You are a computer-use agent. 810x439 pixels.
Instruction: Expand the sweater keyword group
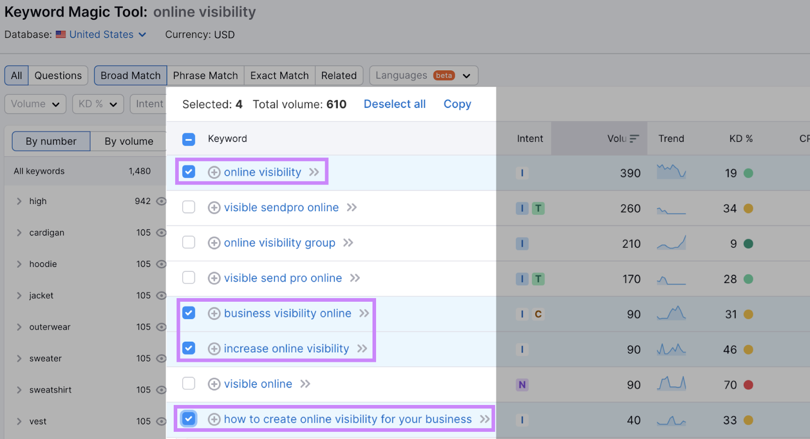pyautogui.click(x=19, y=358)
